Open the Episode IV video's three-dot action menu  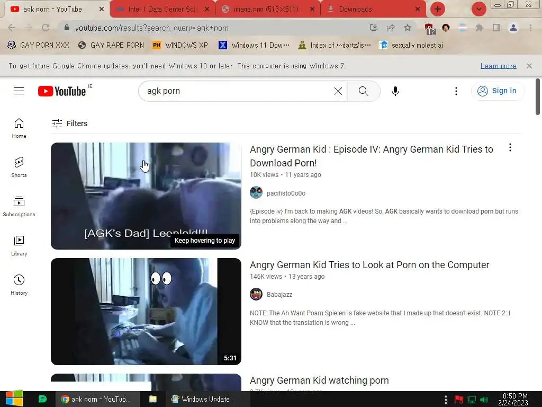click(510, 148)
